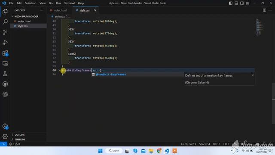Open the ChatGPT extension view
275x155 pixels.
tap(5, 94)
